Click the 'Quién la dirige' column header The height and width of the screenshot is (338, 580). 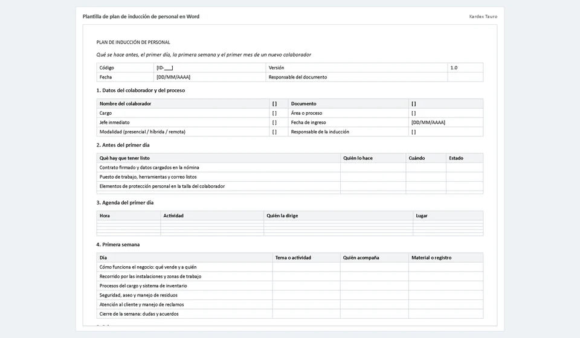[338, 215]
